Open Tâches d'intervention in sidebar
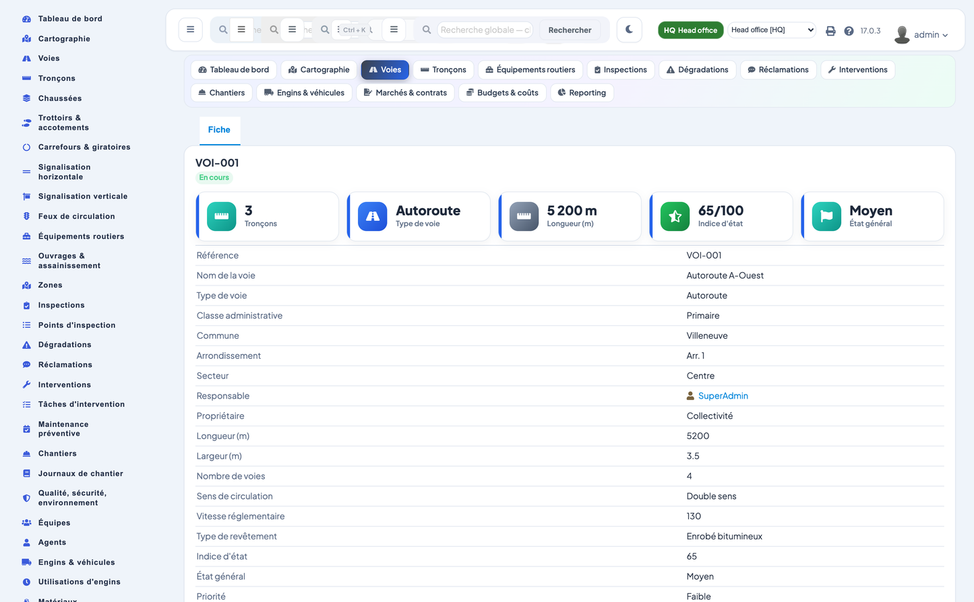This screenshot has width=974, height=602. tap(81, 404)
